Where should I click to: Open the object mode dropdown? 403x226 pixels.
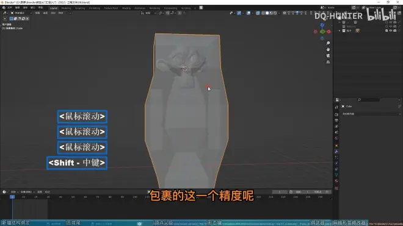(x=21, y=13)
